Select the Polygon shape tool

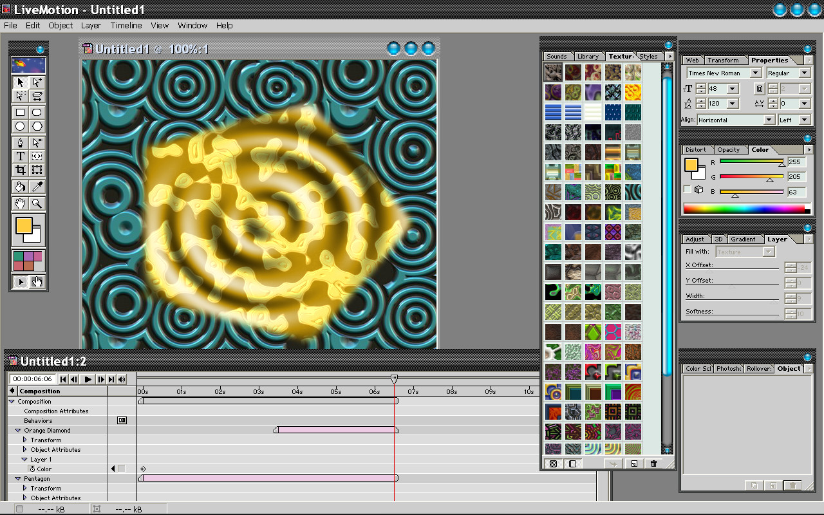tap(37, 126)
